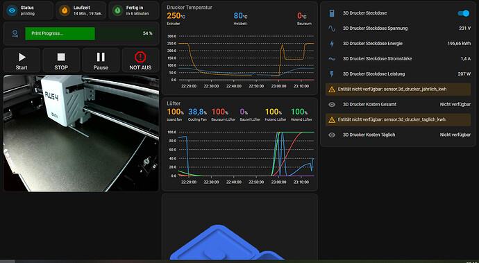Stop the print with STOP button

click(61, 60)
